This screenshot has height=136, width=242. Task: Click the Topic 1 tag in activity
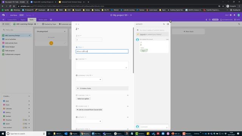(x=144, y=50)
